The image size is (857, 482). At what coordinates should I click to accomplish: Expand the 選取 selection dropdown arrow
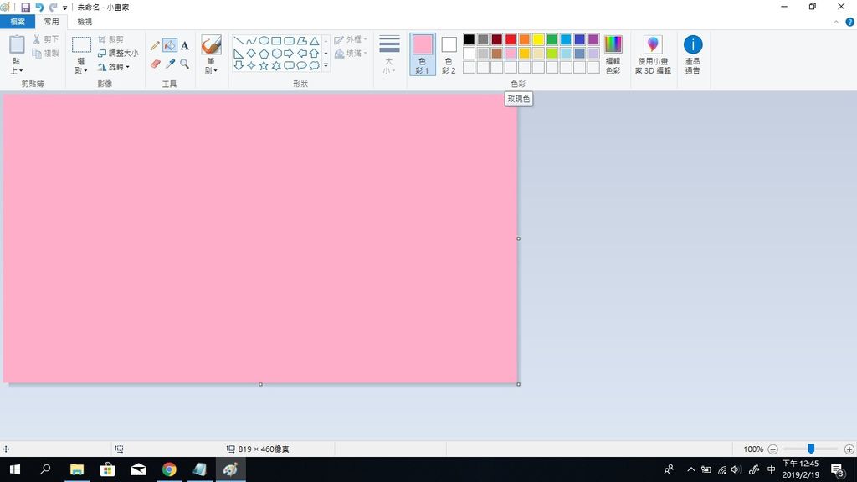81,71
